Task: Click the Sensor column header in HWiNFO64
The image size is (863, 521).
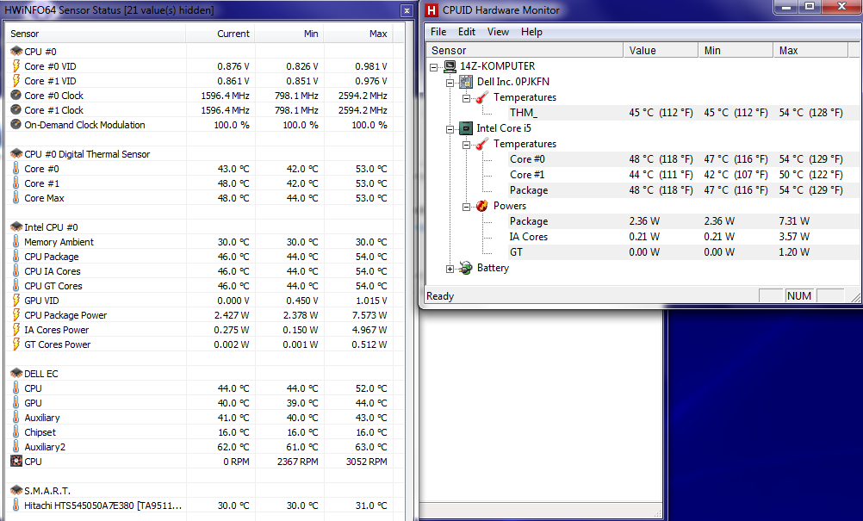Action: pos(96,34)
